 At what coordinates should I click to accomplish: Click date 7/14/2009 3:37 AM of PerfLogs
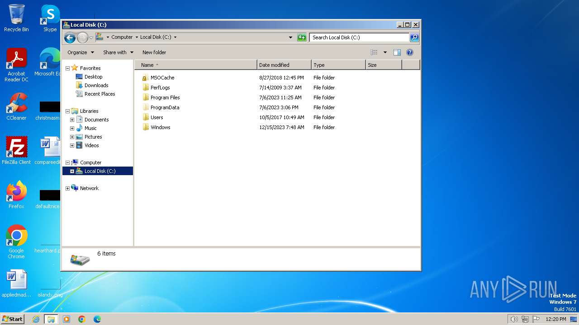280,88
